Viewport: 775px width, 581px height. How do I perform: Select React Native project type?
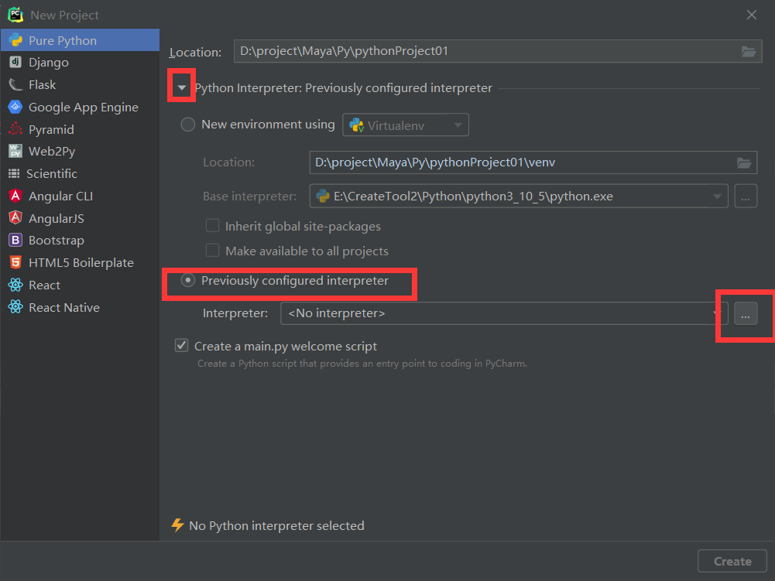(x=64, y=308)
